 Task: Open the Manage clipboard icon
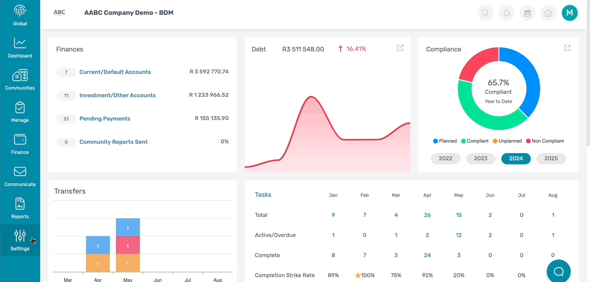pos(20,107)
